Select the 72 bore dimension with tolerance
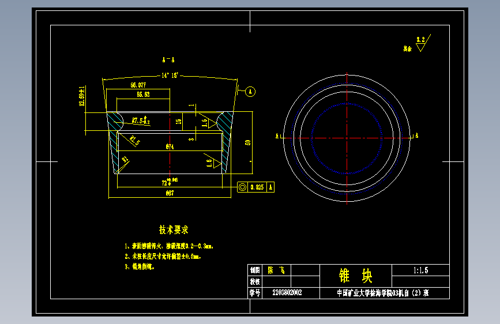Viewport: 500px width, 324px height. 170,182
